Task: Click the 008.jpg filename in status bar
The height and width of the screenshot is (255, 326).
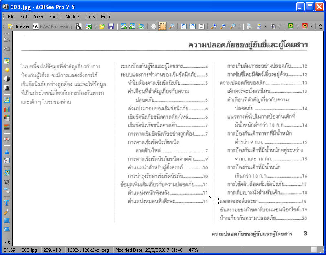Action: pyautogui.click(x=29, y=250)
